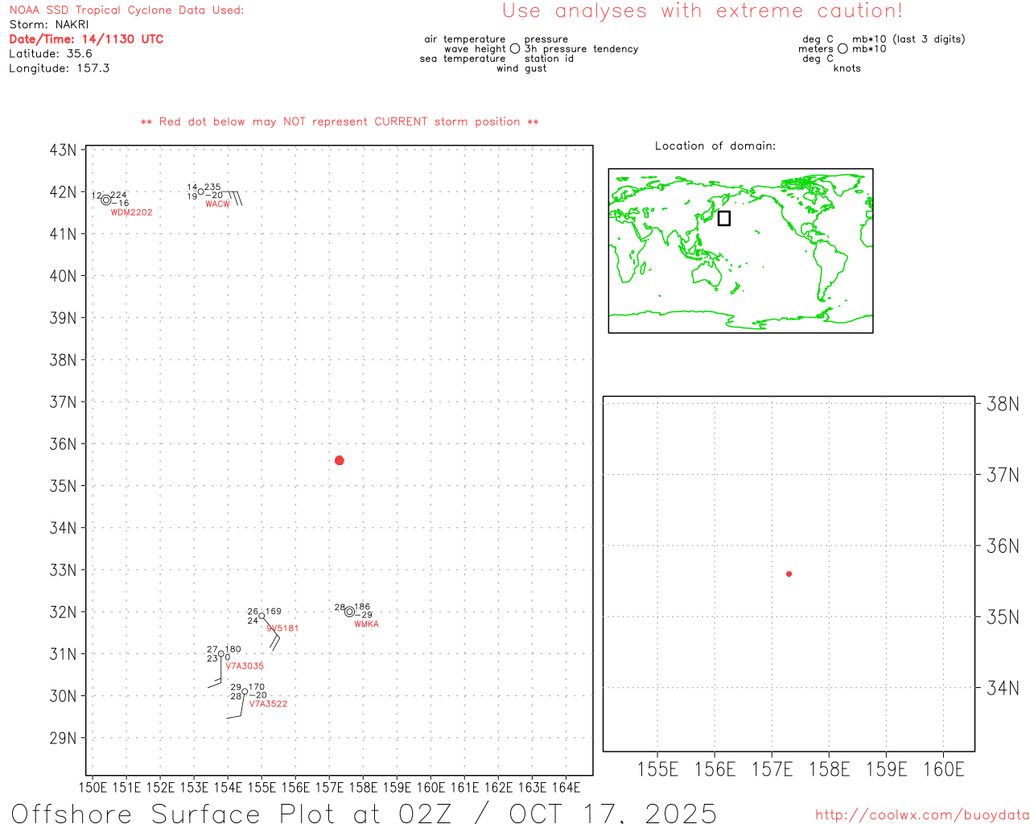Click the red storm dot on main map
The width and height of the screenshot is (1030, 824).
pyautogui.click(x=340, y=460)
